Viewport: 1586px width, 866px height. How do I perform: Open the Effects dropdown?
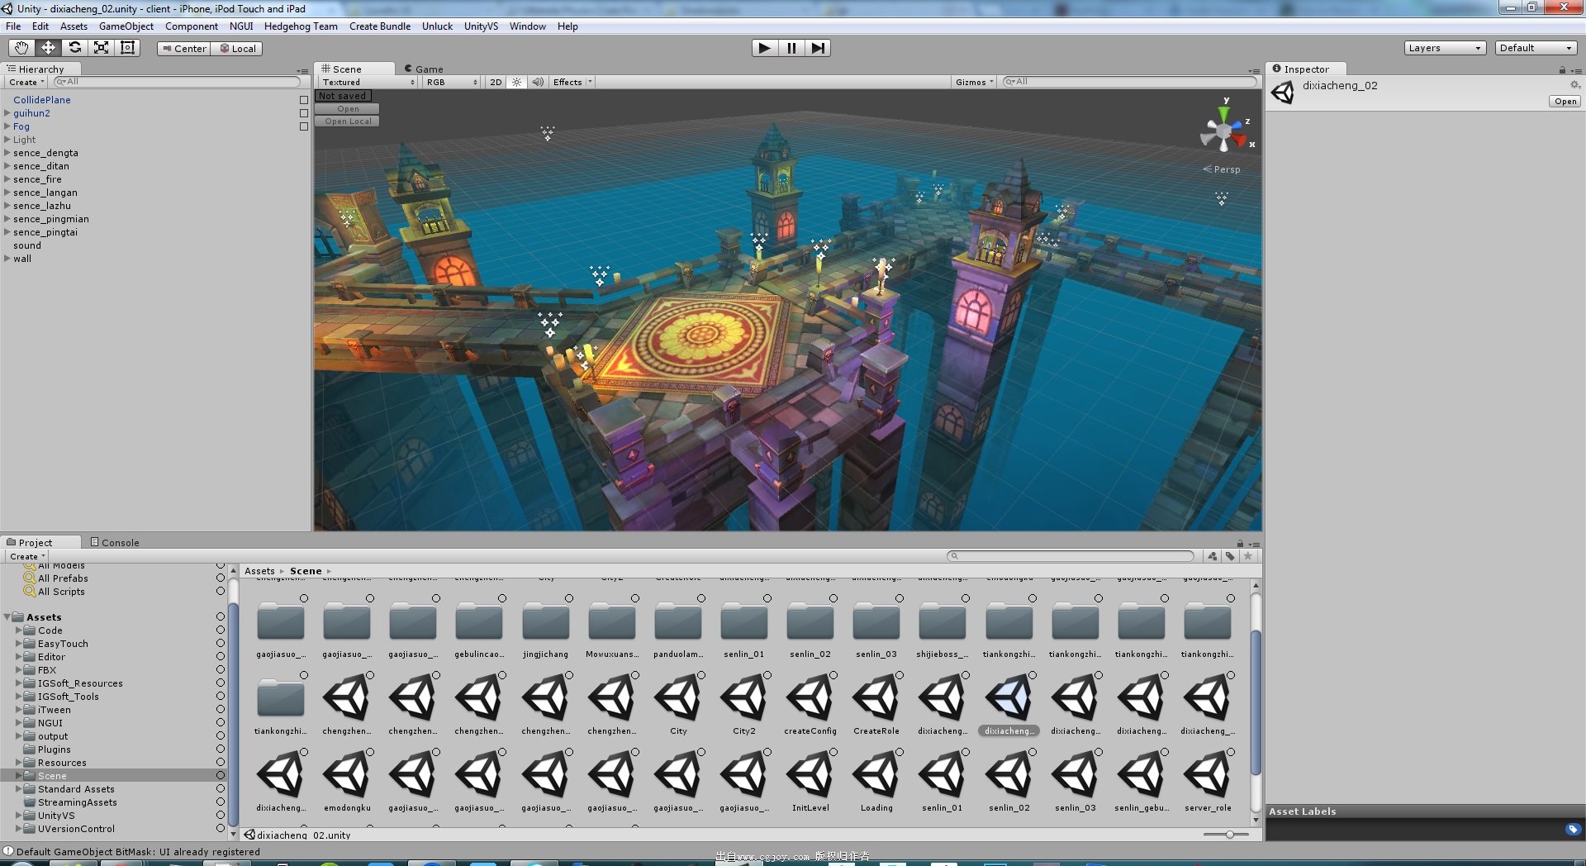tap(572, 82)
